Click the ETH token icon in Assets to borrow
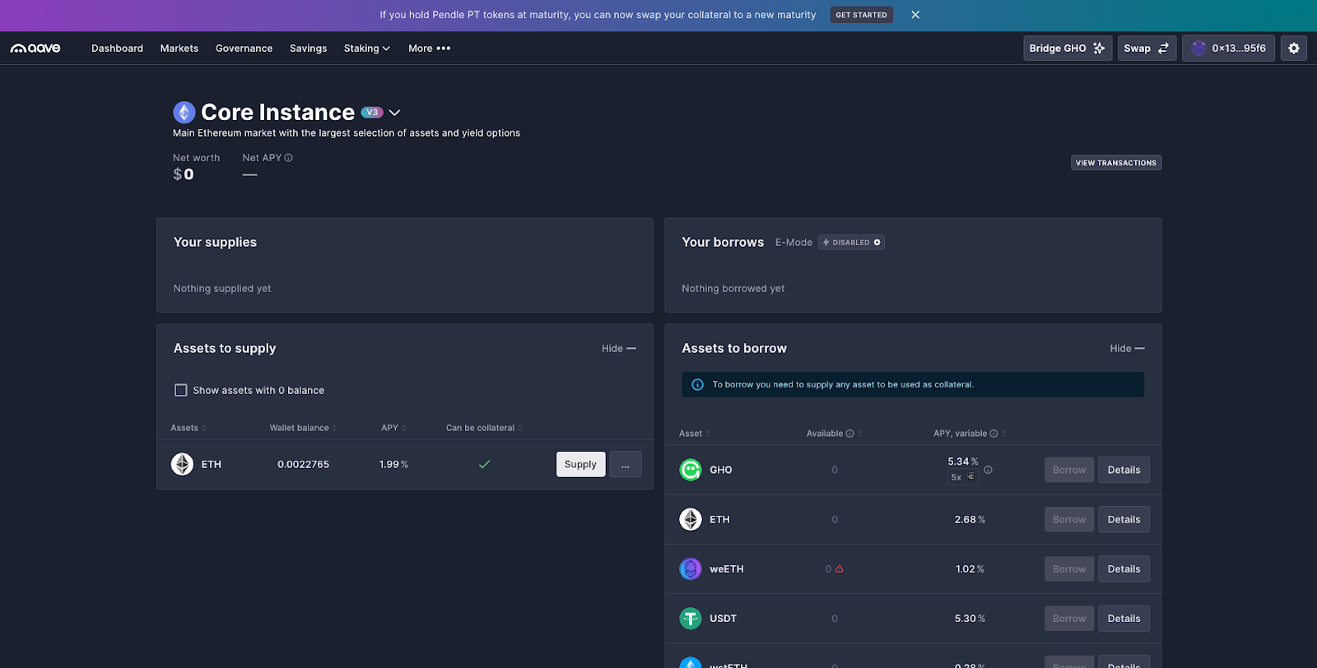The width and height of the screenshot is (1317, 668). 691,519
